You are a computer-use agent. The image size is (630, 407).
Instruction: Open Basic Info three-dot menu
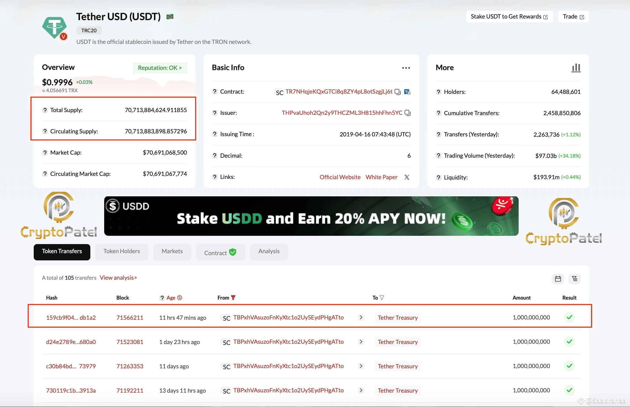coord(406,68)
